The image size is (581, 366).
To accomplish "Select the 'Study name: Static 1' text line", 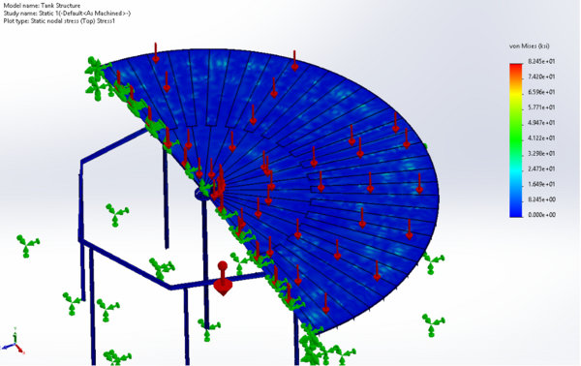I will (67, 14).
